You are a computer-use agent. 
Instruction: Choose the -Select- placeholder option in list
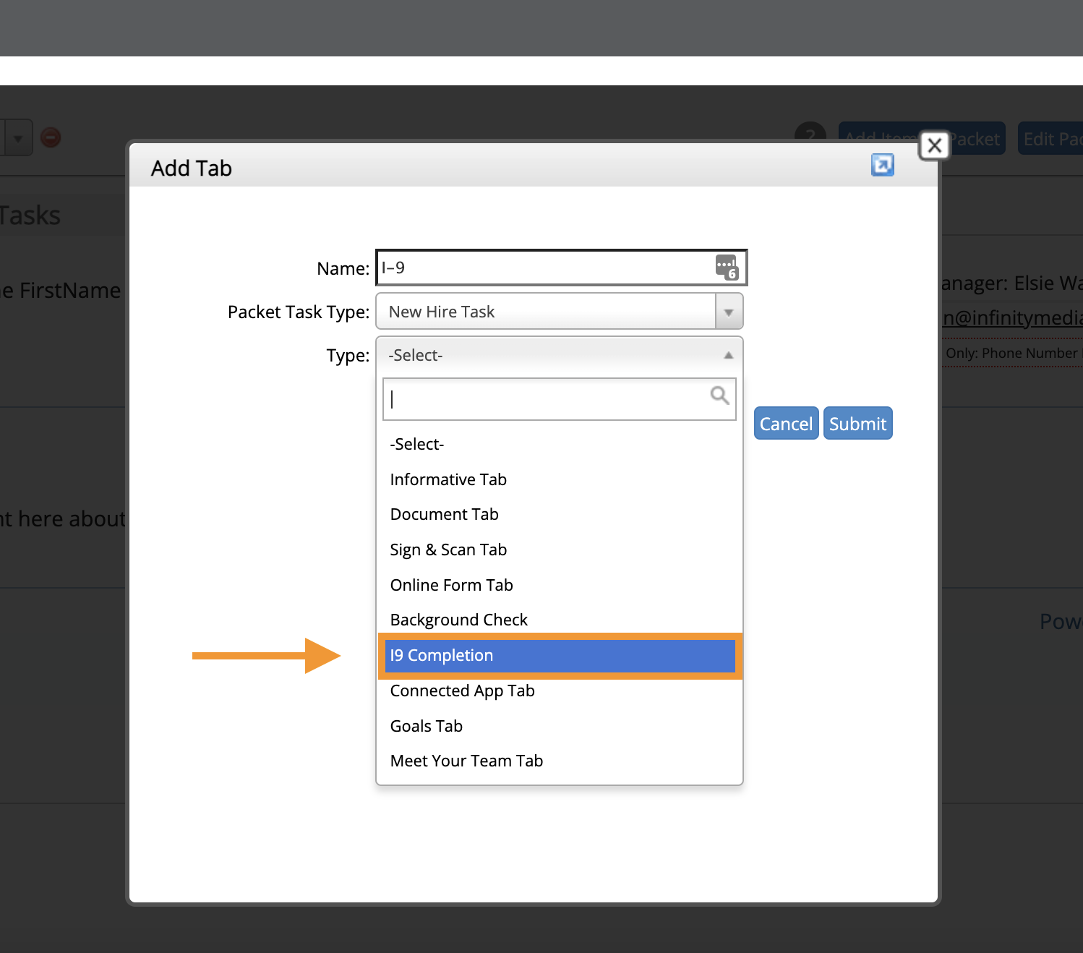pyautogui.click(x=416, y=444)
